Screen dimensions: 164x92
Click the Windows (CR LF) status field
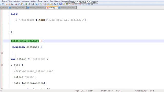point(141,91)
